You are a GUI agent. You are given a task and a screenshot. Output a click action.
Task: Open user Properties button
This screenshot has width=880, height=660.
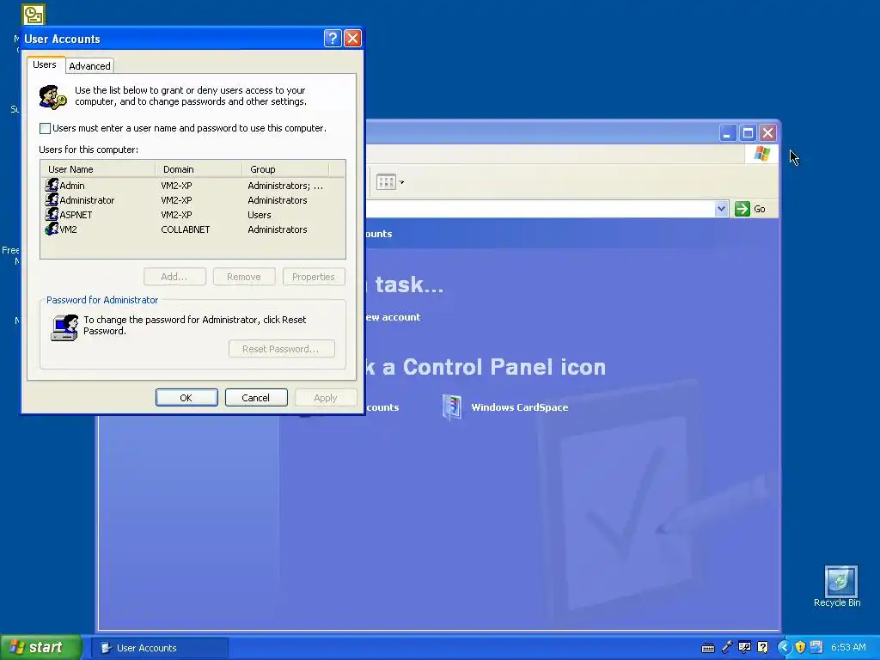(x=314, y=277)
